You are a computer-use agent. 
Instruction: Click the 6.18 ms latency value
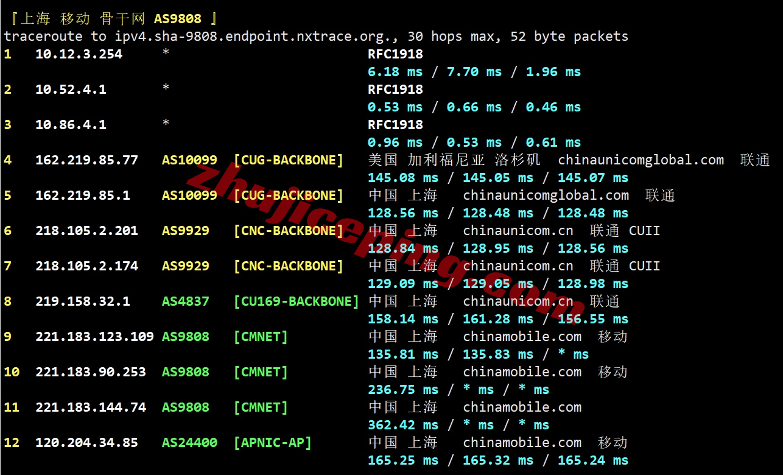coord(395,72)
